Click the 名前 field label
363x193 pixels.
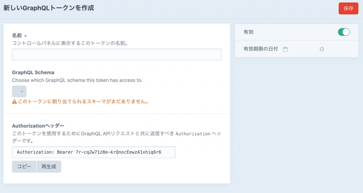(17, 35)
